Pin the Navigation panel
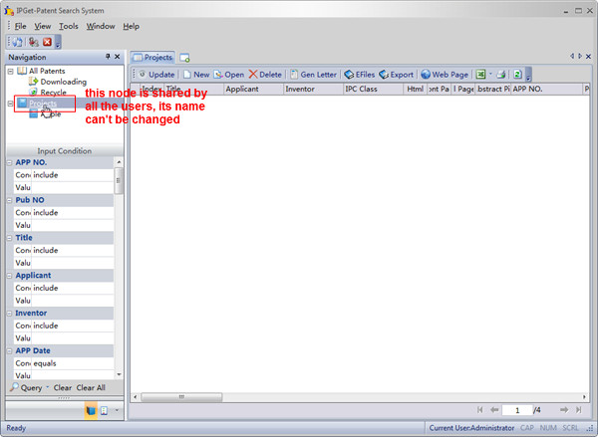598x437 pixels. click(108, 57)
